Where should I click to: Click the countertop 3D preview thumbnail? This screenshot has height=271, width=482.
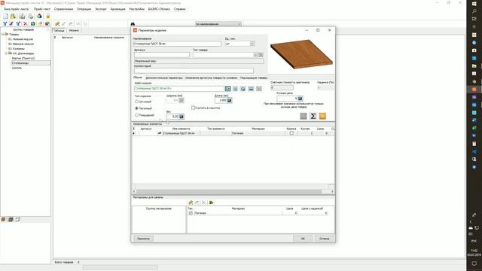coord(302,53)
